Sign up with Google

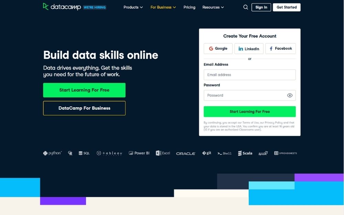tap(218, 49)
